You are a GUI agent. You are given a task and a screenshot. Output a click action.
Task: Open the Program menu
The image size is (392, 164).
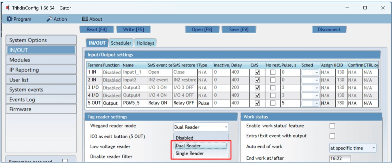click(x=19, y=19)
